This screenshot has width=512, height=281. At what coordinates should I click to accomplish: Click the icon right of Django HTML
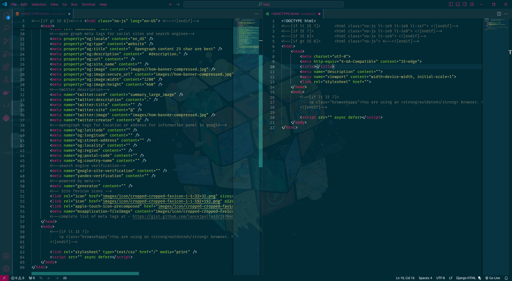coord(479,278)
